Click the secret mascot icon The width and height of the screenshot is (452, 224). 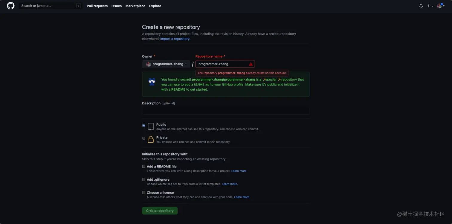tap(152, 82)
